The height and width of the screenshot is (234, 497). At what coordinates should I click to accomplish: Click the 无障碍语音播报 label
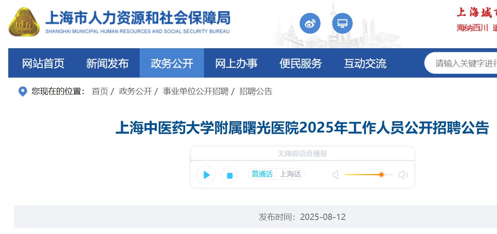(x=302, y=154)
